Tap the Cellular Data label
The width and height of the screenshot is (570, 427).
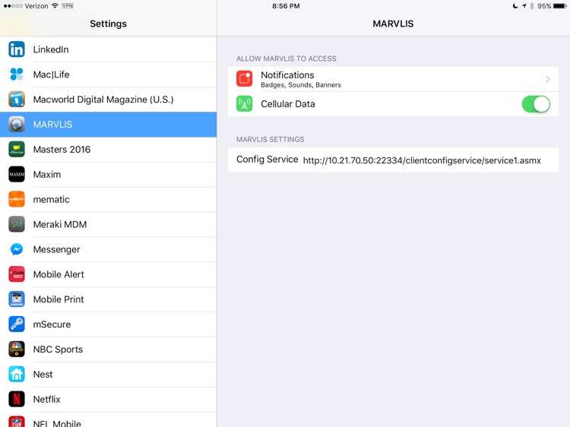[x=288, y=104]
